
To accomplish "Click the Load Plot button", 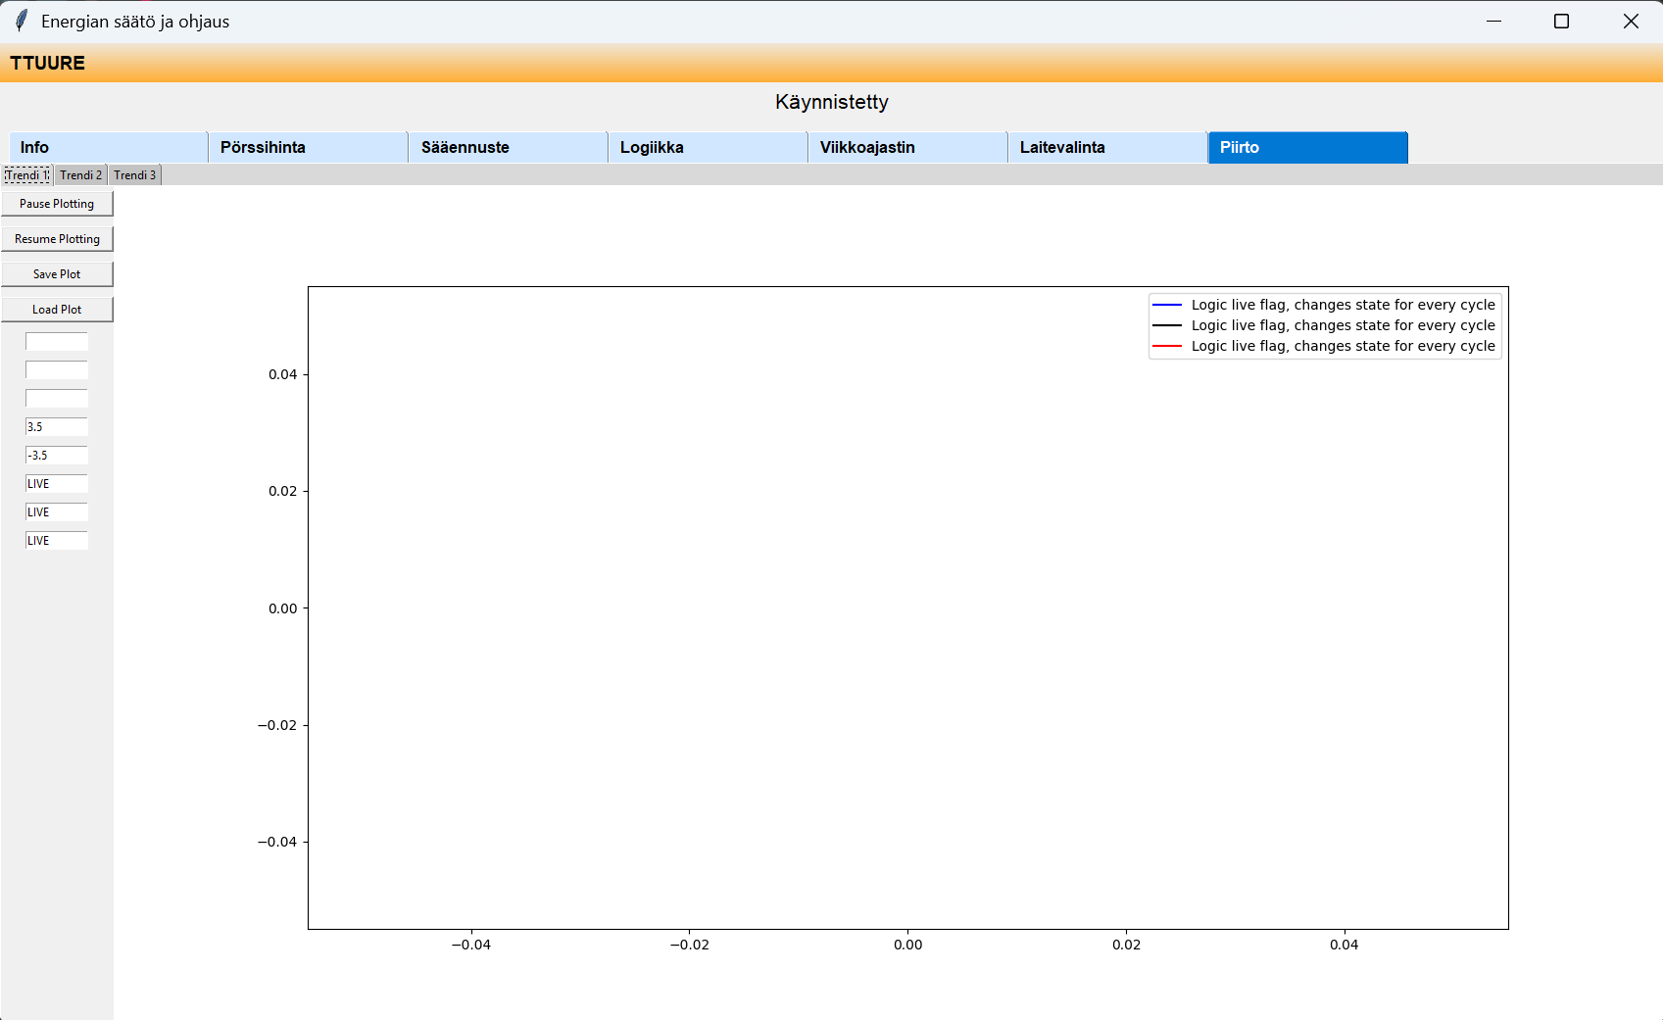I will tap(57, 310).
